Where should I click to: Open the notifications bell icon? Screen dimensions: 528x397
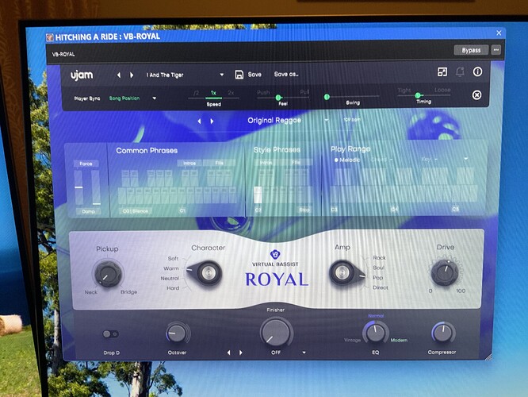point(460,71)
